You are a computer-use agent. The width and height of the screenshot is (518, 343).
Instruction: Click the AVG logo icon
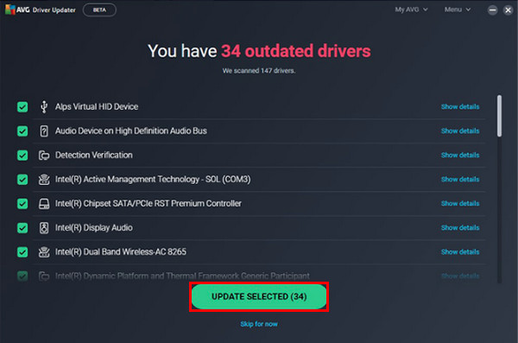(9, 10)
